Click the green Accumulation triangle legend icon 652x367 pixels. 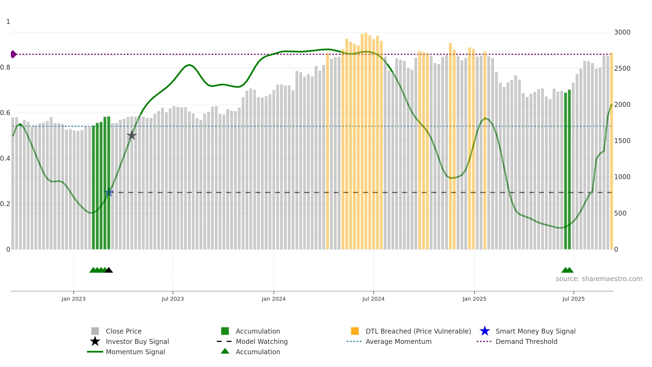click(225, 351)
